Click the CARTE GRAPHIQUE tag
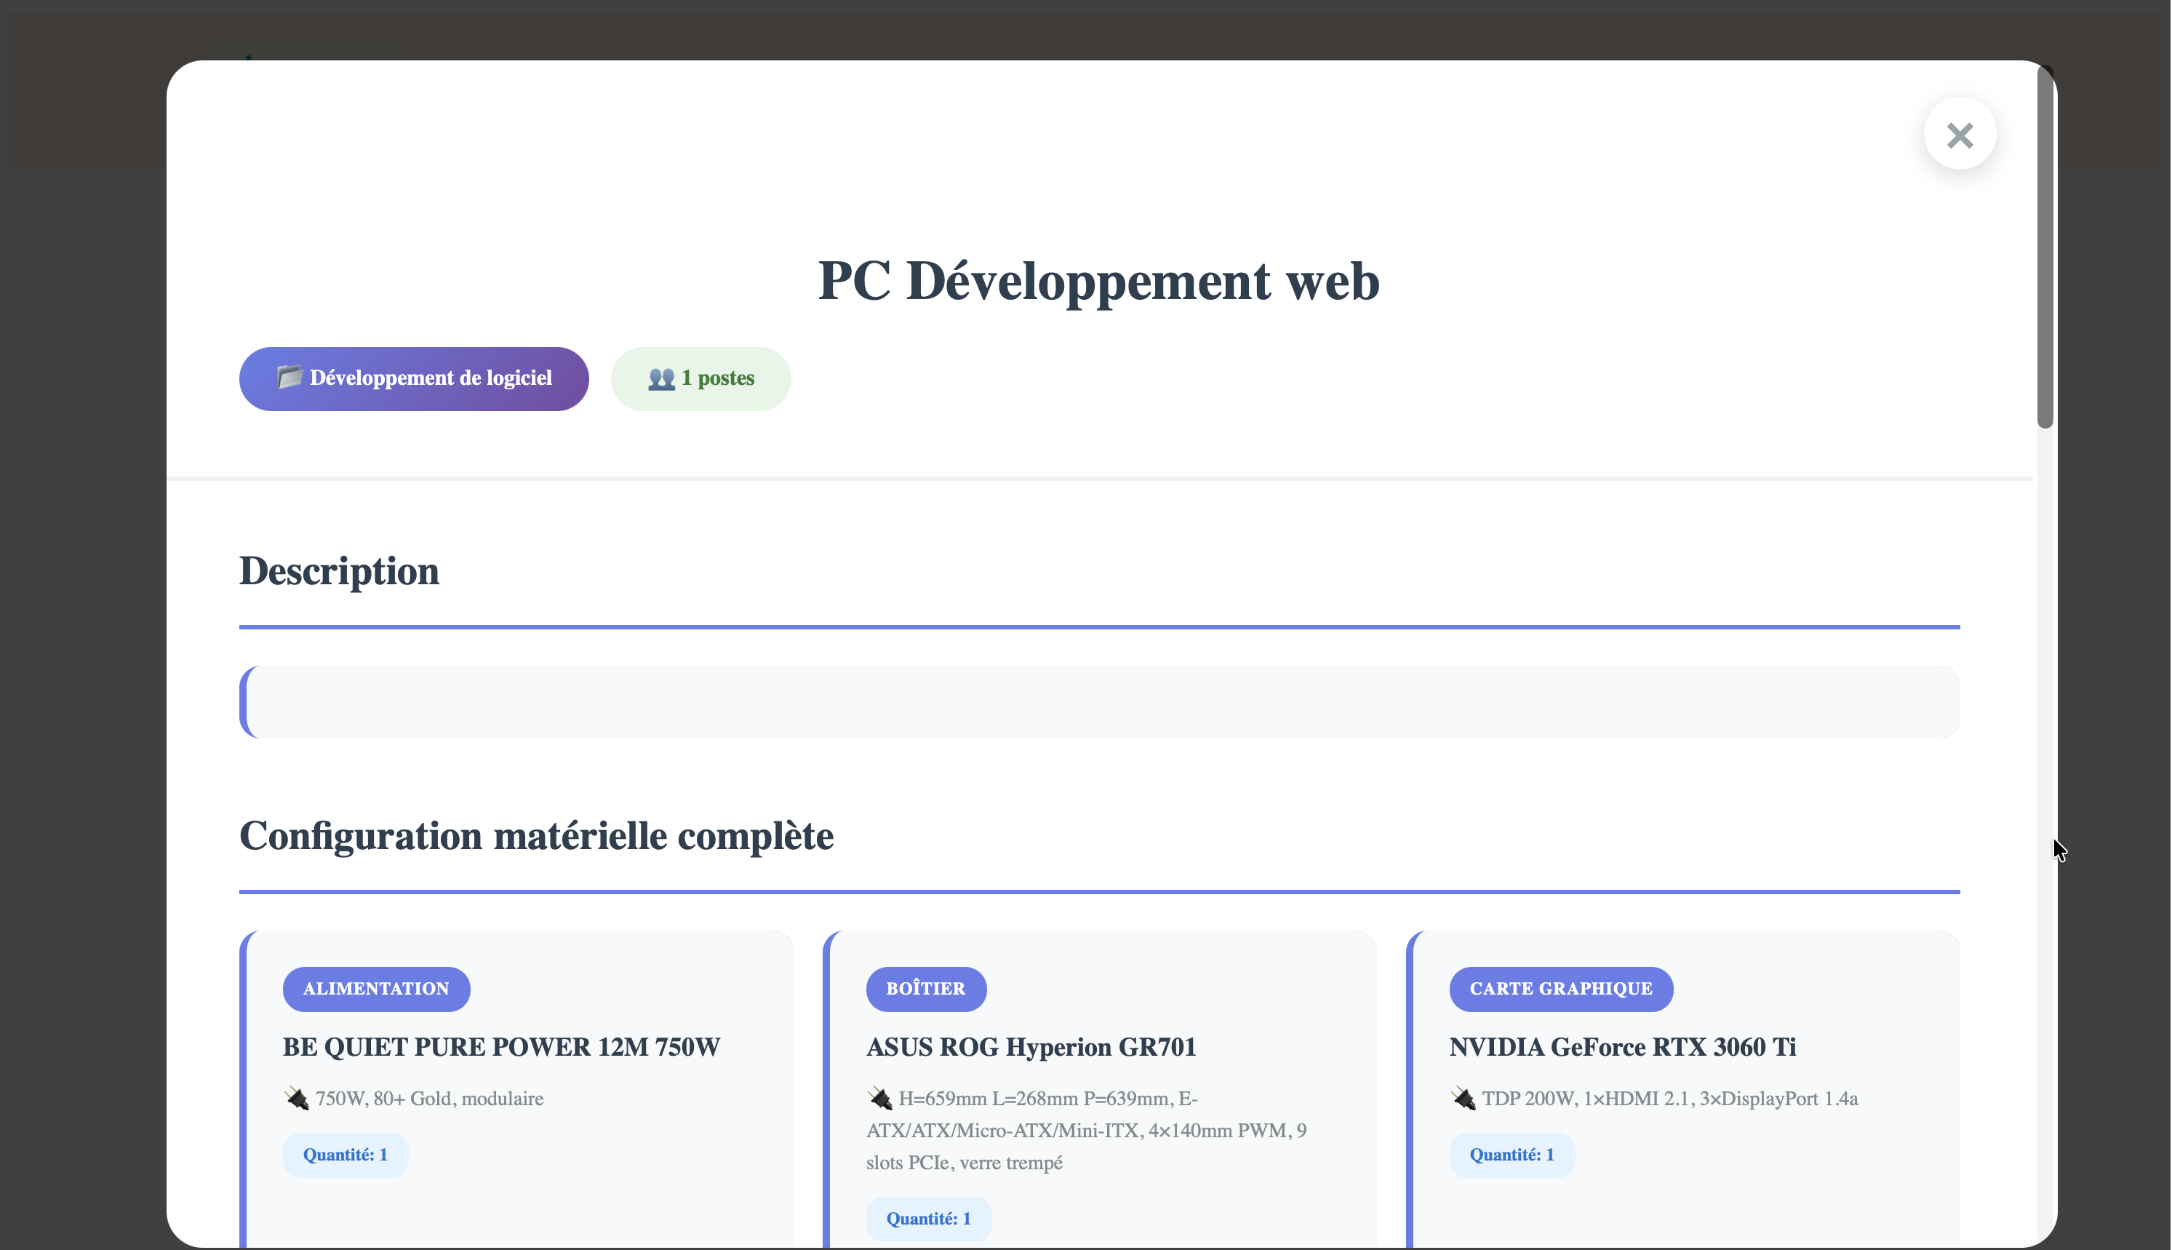The image size is (2172, 1250). click(1560, 989)
